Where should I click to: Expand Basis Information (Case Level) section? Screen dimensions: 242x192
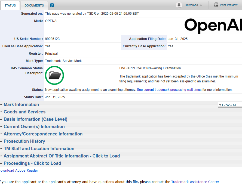click(35, 119)
